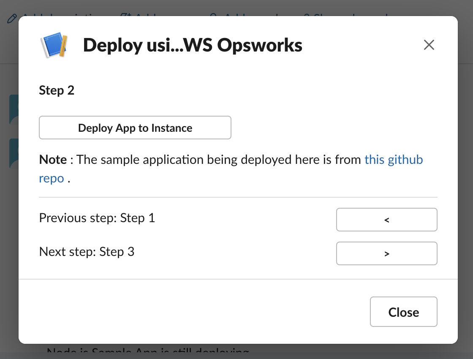This screenshot has height=359, width=473.
Task: Click the Close button in the dialog footer
Action: (404, 312)
